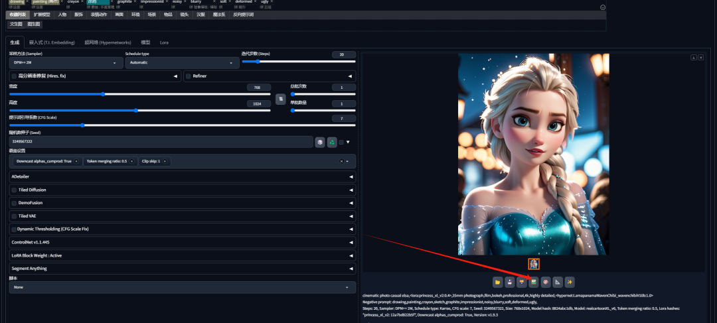The width and height of the screenshot is (717, 323).
Task: Remove the impressionist tag with its X
Action: [167, 1]
